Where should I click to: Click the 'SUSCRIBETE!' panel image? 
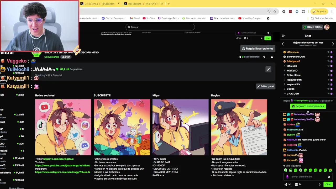point(122,127)
